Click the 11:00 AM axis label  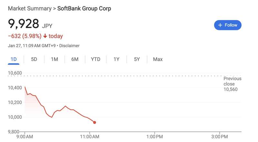90,136
